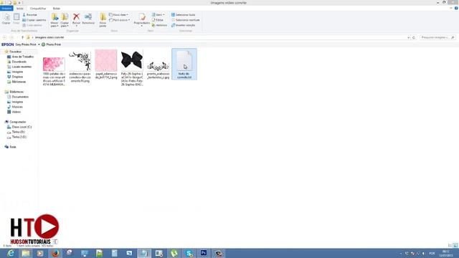Click the Photo Print button
This screenshot has width=459, height=258.
(51, 44)
